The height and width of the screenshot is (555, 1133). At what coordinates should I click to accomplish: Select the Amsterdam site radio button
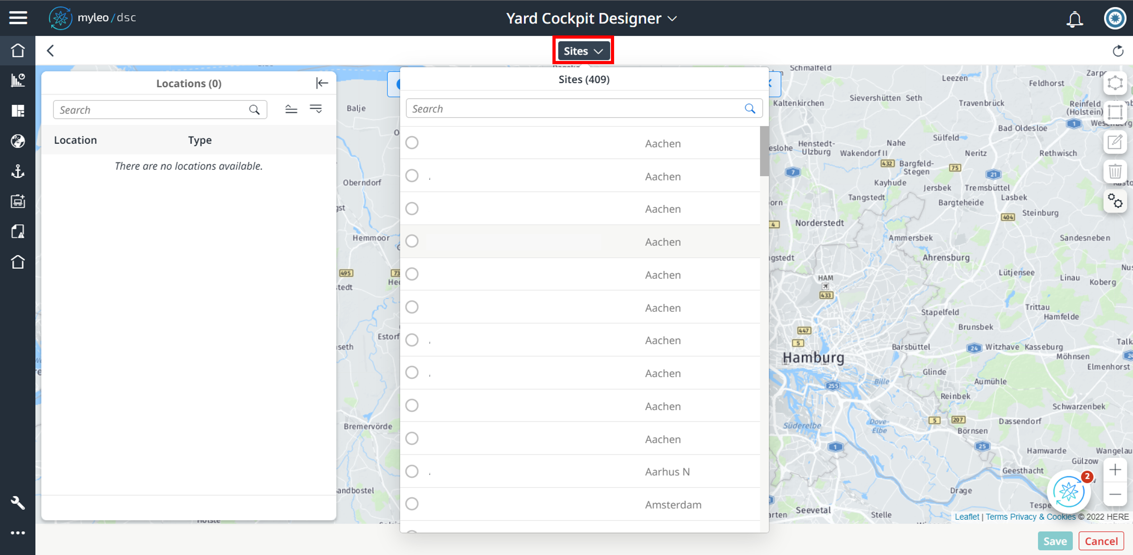[x=412, y=504]
